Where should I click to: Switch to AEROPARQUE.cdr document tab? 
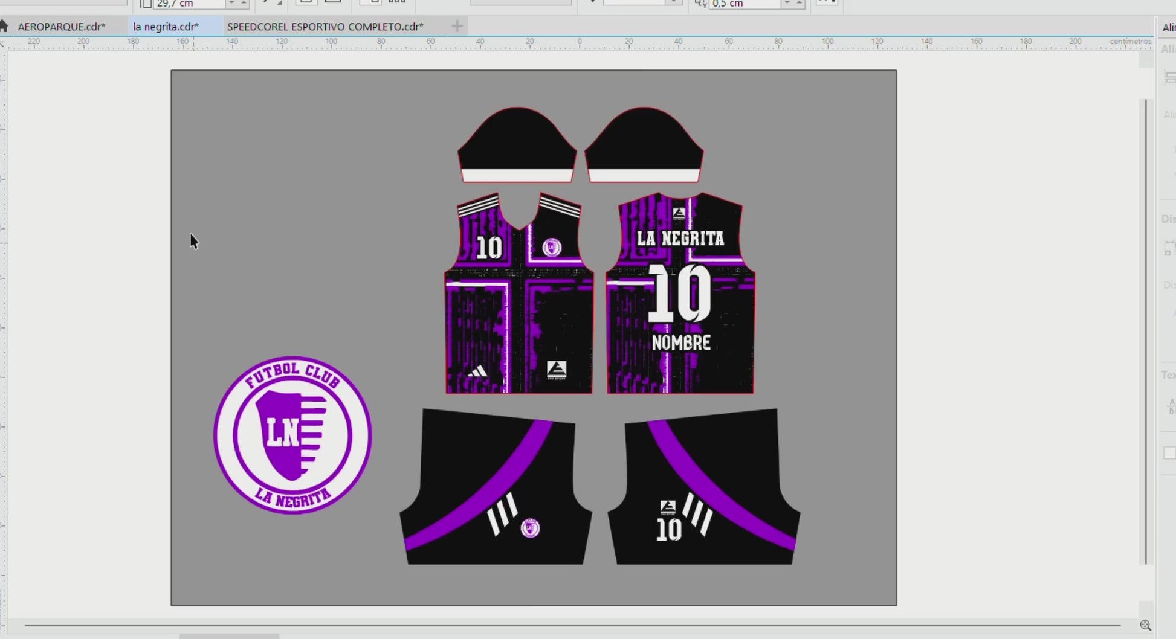(61, 27)
